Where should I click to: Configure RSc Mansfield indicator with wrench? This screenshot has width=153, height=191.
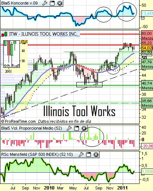[x=81, y=155]
